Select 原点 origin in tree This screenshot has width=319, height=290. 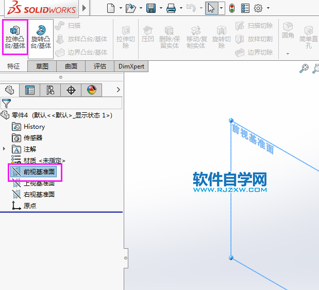(24, 206)
